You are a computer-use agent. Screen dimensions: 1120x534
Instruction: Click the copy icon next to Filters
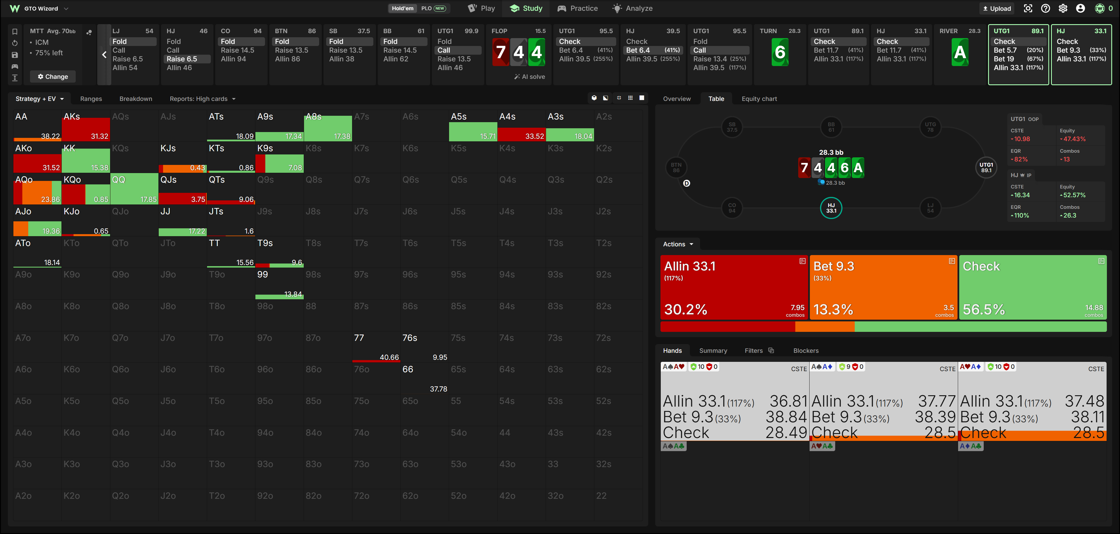click(x=771, y=350)
